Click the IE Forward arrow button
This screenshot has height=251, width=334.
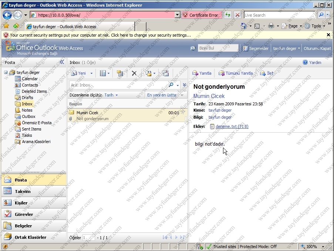click(x=17, y=15)
